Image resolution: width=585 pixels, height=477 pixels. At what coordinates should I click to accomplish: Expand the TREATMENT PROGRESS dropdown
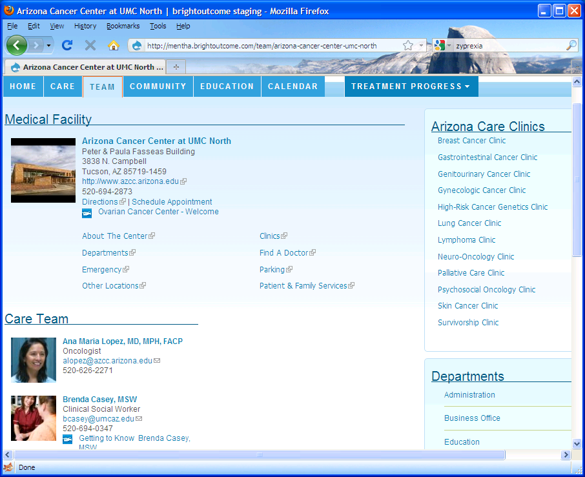[411, 86]
